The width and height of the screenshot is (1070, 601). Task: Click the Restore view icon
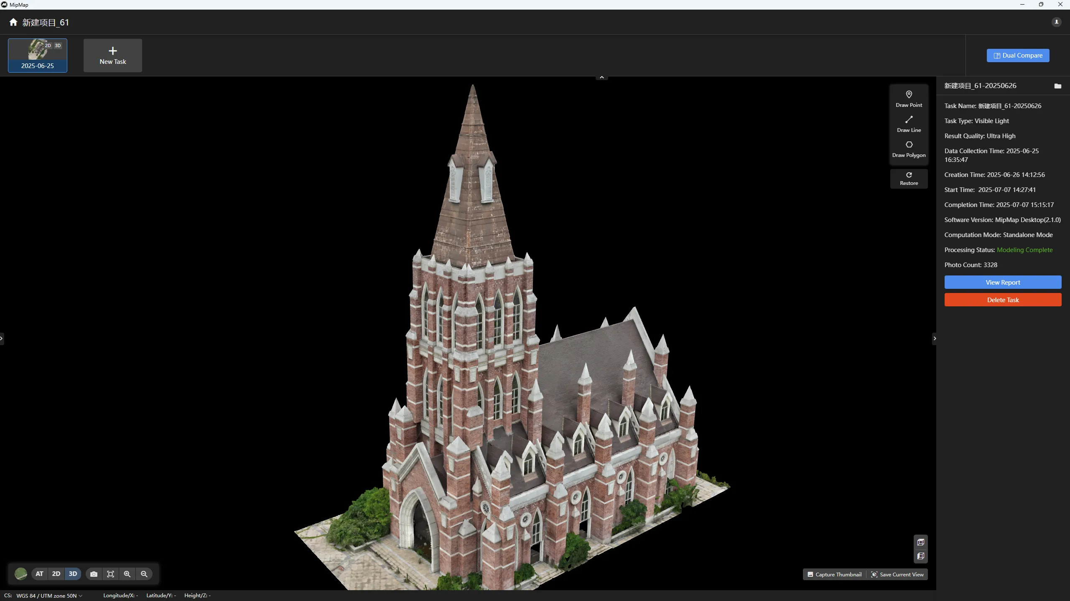pos(909,178)
